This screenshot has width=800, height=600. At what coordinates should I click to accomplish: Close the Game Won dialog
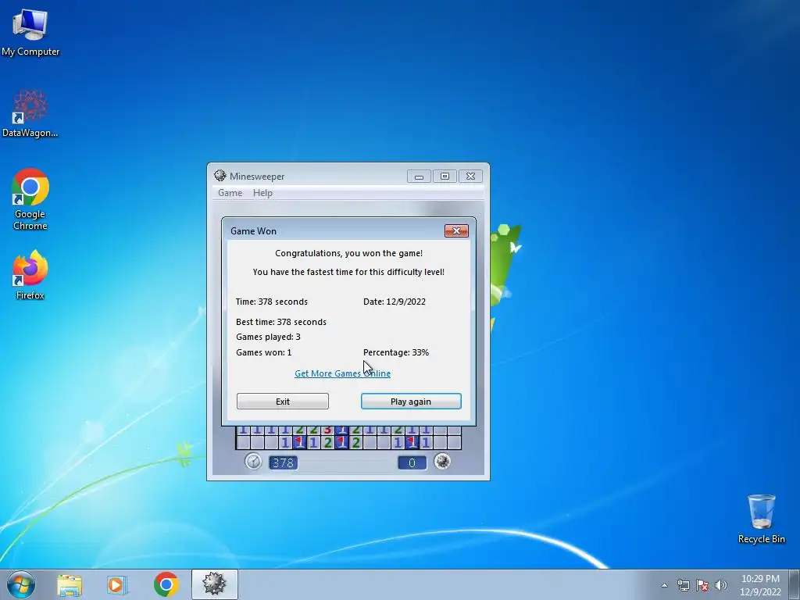coord(456,231)
